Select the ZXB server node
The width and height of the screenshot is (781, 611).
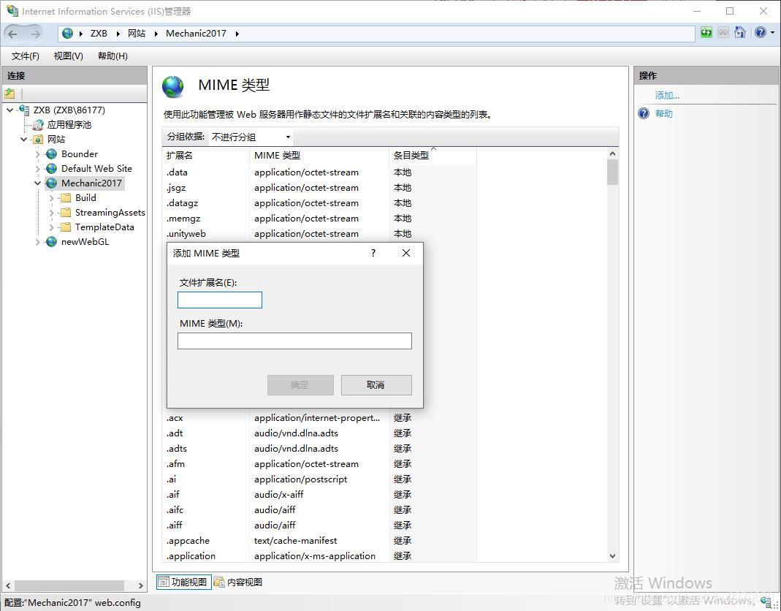tap(69, 110)
